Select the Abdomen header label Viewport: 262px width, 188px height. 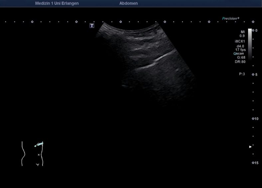click(x=128, y=3)
